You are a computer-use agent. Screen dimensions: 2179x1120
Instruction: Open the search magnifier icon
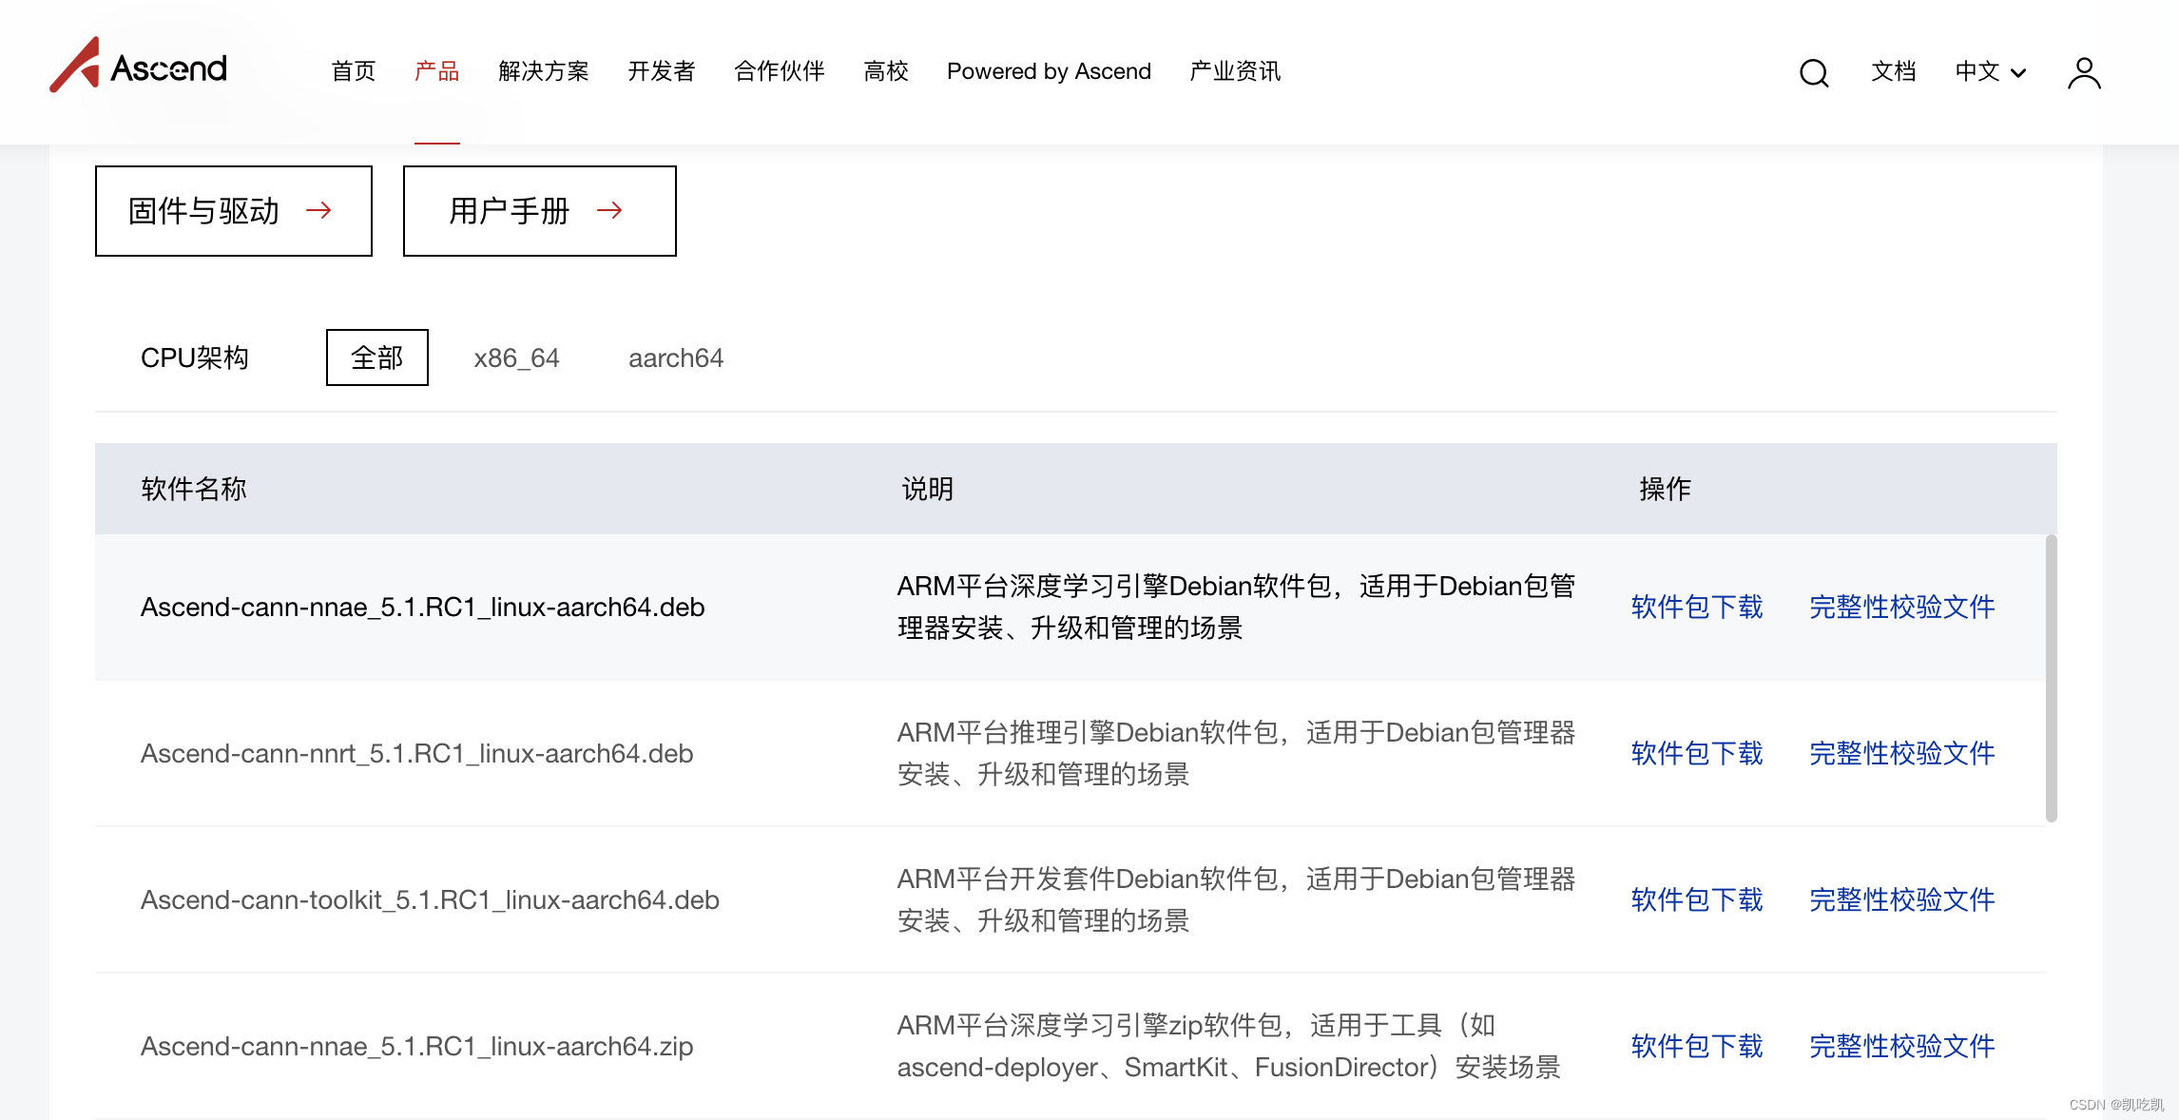1814,72
